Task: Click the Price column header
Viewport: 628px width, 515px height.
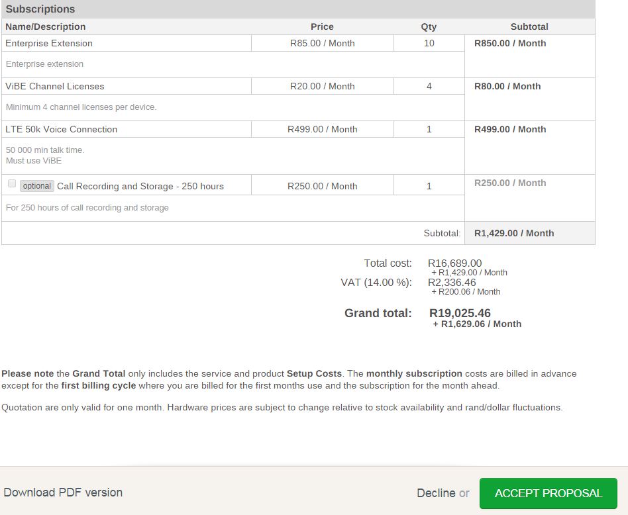Action: tap(322, 26)
